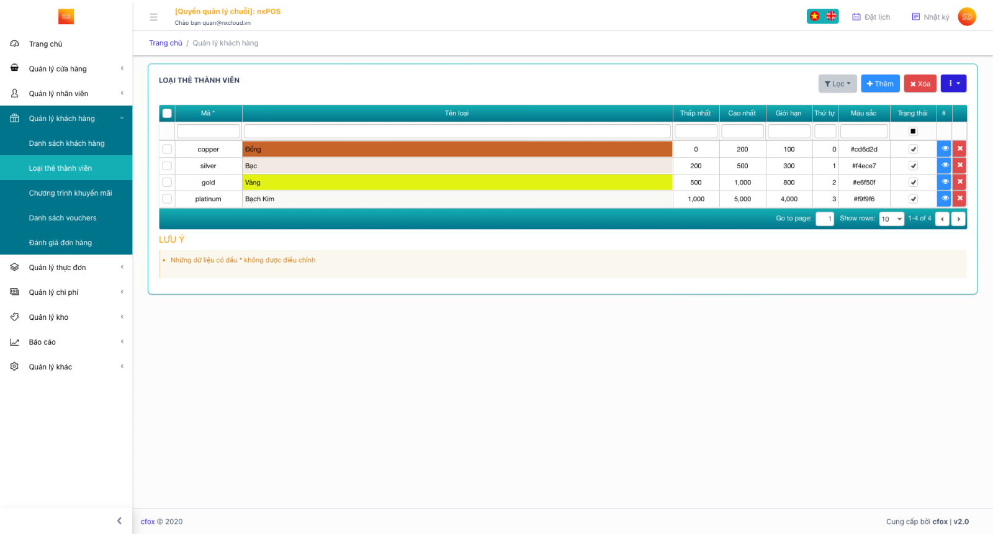This screenshot has height=534, width=993.
Task: Click the hamburger menu icon
Action: click(153, 17)
